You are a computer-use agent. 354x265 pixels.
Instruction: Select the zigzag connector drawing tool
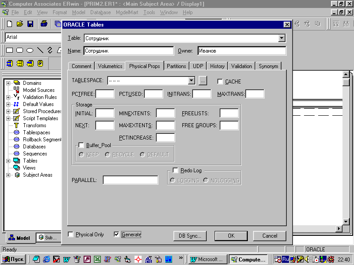[x=50, y=50]
